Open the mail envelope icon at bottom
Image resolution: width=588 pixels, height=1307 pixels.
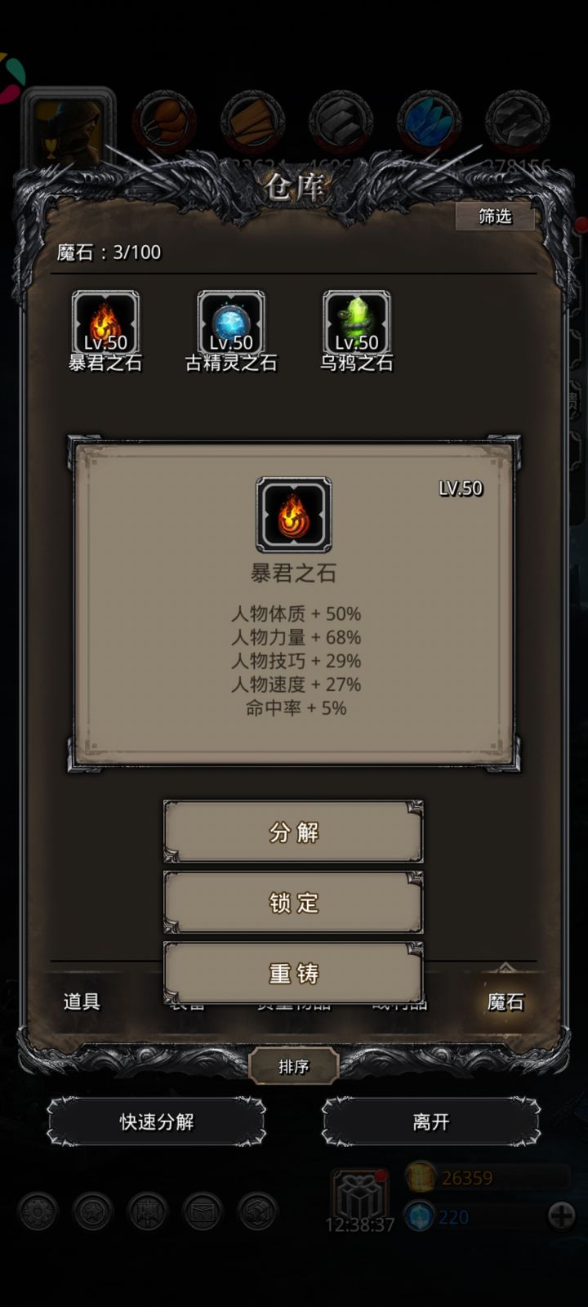pyautogui.click(x=203, y=1212)
